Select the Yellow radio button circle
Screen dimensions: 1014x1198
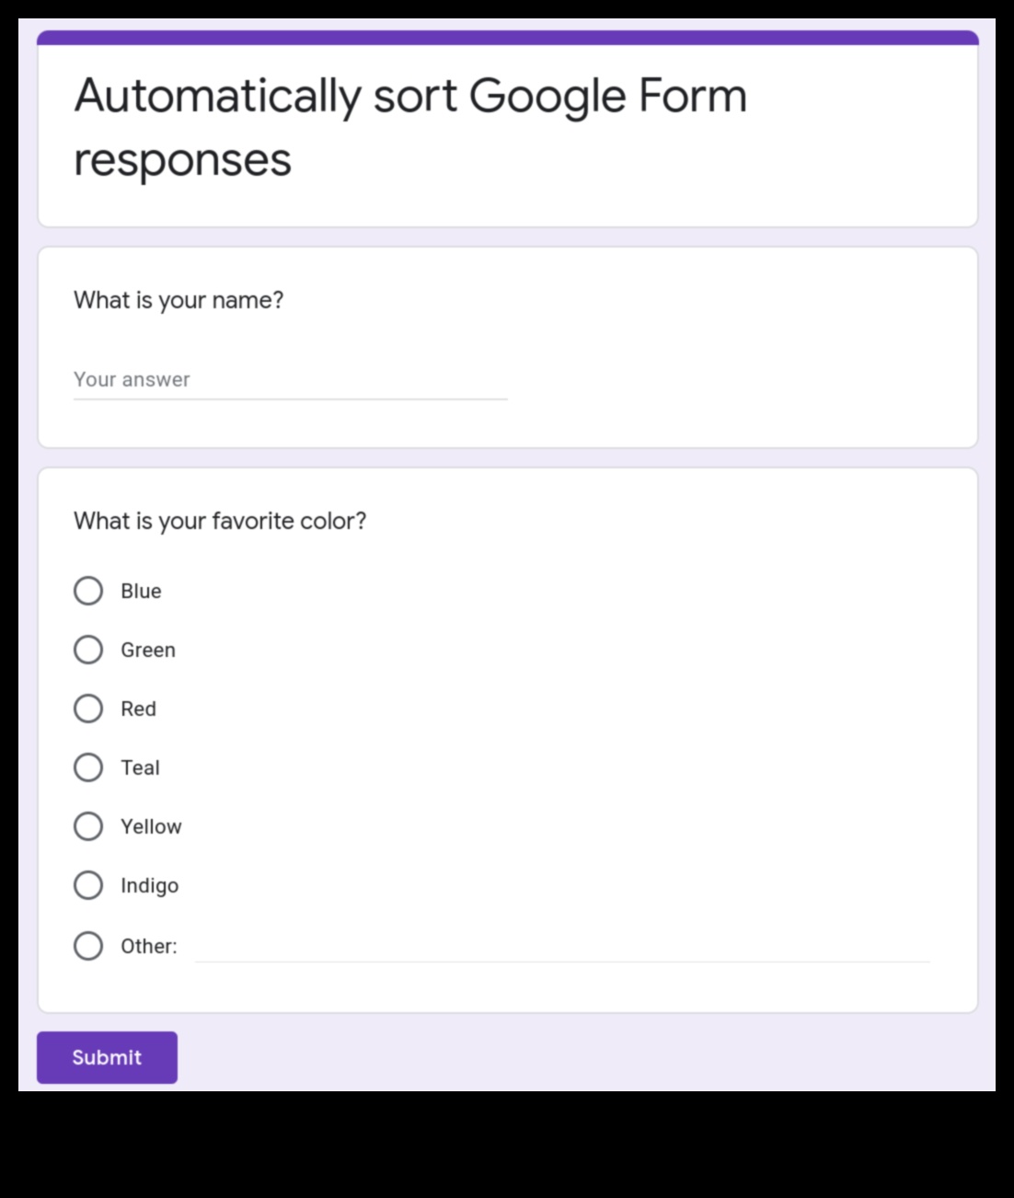(88, 826)
